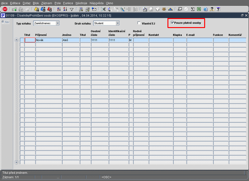The width and height of the screenshot is (249, 181).
Task: Open the Editace menu
Action: point(15,3)
